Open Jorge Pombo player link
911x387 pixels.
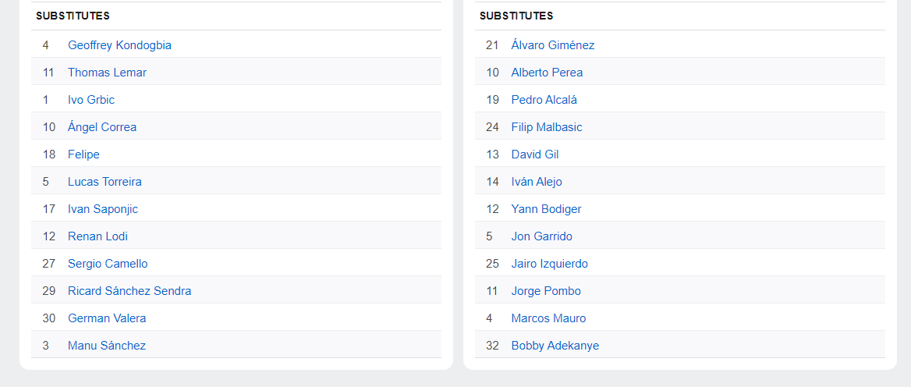(x=546, y=291)
